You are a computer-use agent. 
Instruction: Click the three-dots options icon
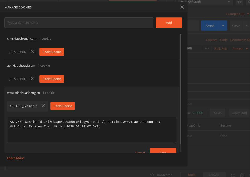207,48
